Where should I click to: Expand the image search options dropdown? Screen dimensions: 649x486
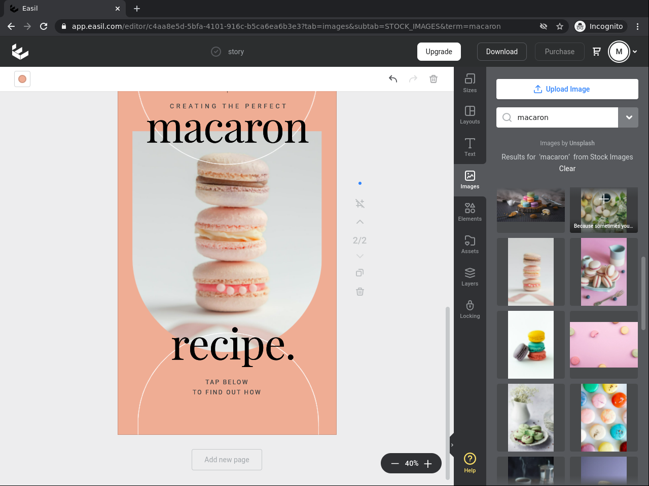(629, 117)
